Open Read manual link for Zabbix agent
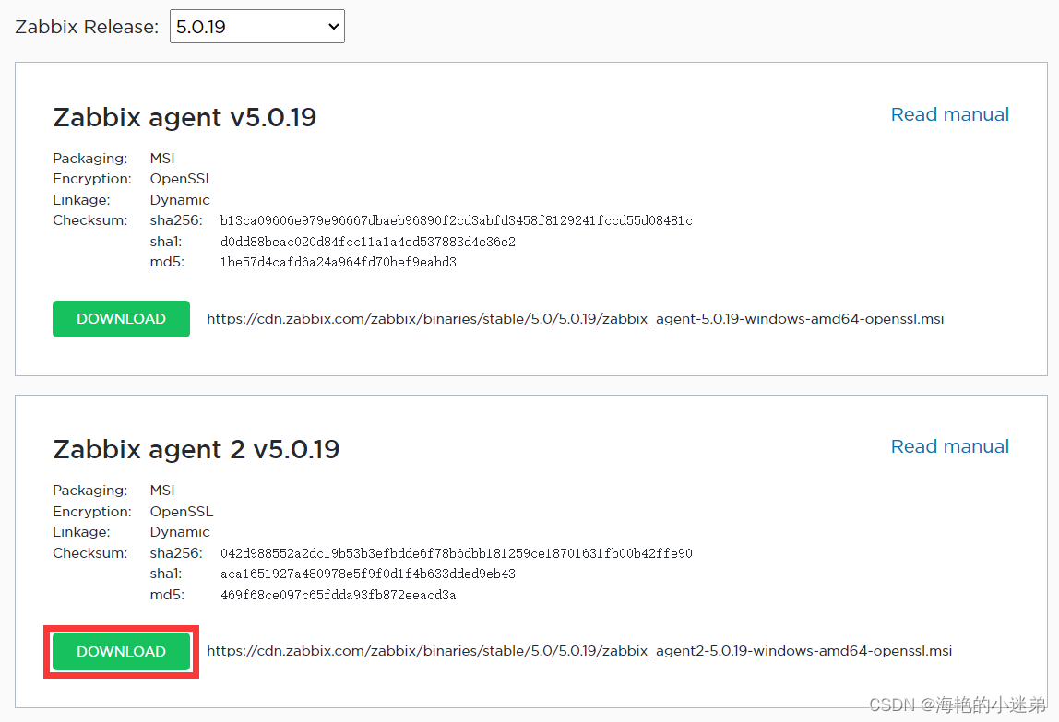1059x722 pixels. click(949, 114)
